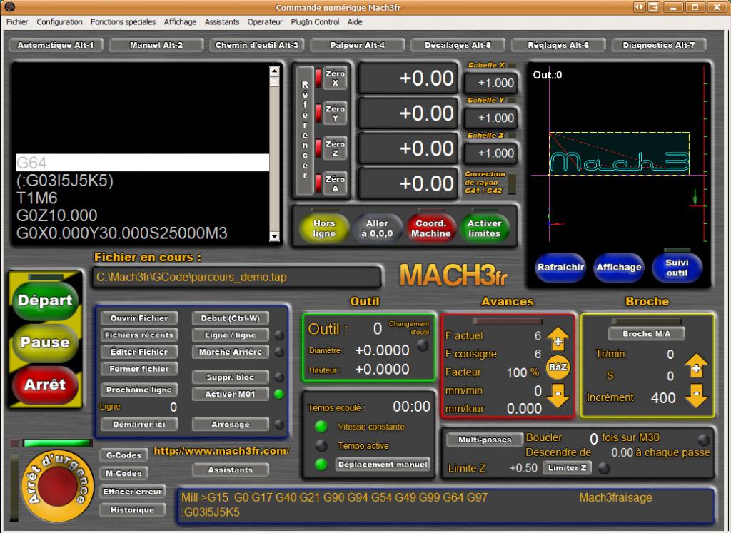Image resolution: width=731 pixels, height=533 pixels.
Task: Click the Fermer fichier button
Action: coord(139,369)
